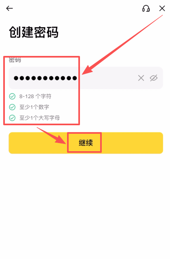Select the 创建密码 heading
Screen dimensions: 170x259
point(34,32)
